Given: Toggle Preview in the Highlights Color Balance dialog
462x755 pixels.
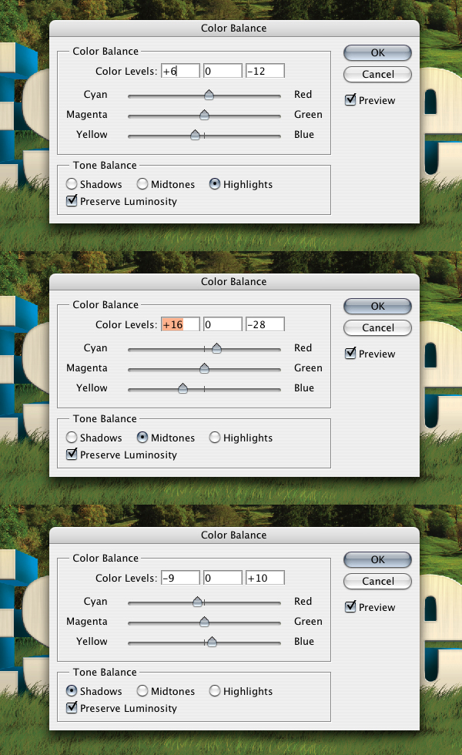Looking at the screenshot, I should [350, 99].
